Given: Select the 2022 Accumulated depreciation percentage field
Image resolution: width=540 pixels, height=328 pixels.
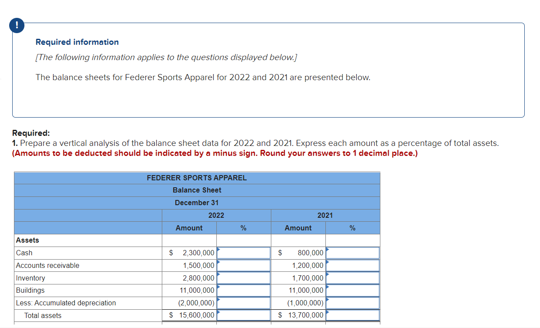Looking at the screenshot, I should pos(243,303).
